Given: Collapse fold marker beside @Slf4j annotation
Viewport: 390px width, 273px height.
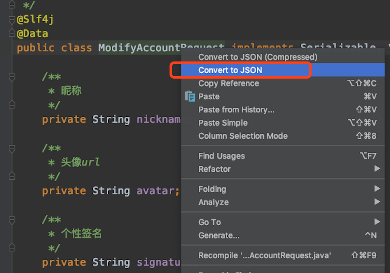Looking at the screenshot, I should click(12, 19).
